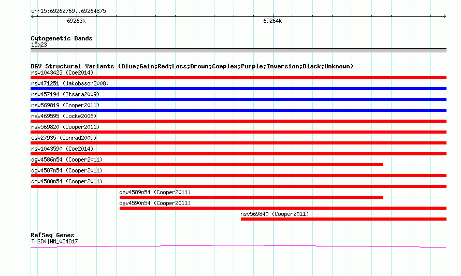461x276 pixels.
Task: Click the nsv457194 (Itsara2009) label
Action: point(65,94)
